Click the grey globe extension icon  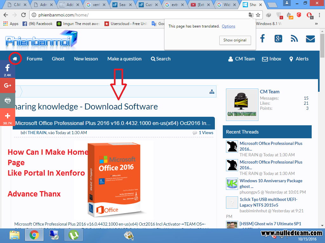point(269,15)
